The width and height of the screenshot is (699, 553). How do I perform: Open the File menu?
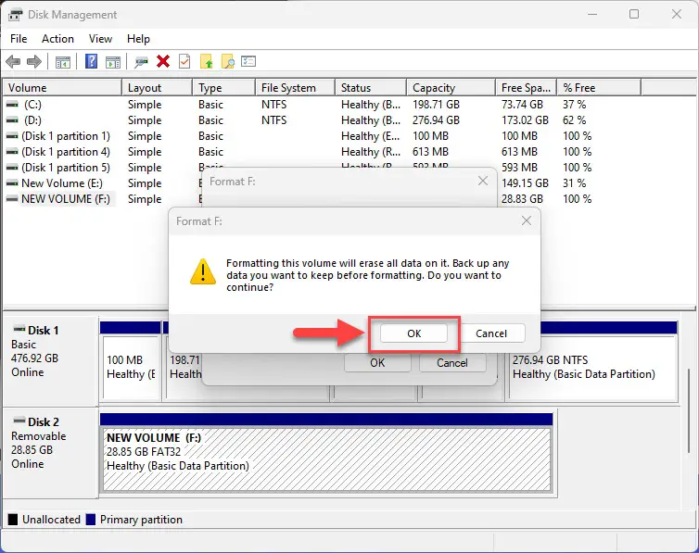coord(19,39)
